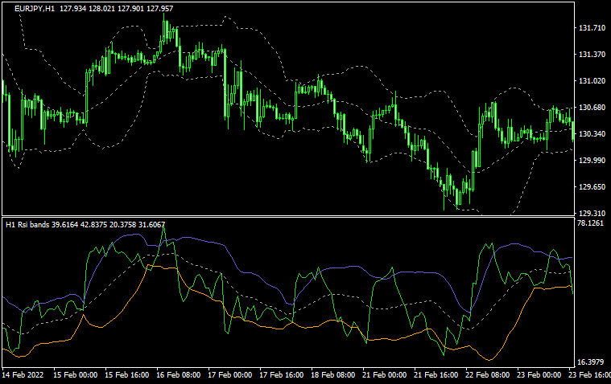Click the 131.710 price axis label
The width and height of the screenshot is (611, 384).
pyautogui.click(x=592, y=28)
